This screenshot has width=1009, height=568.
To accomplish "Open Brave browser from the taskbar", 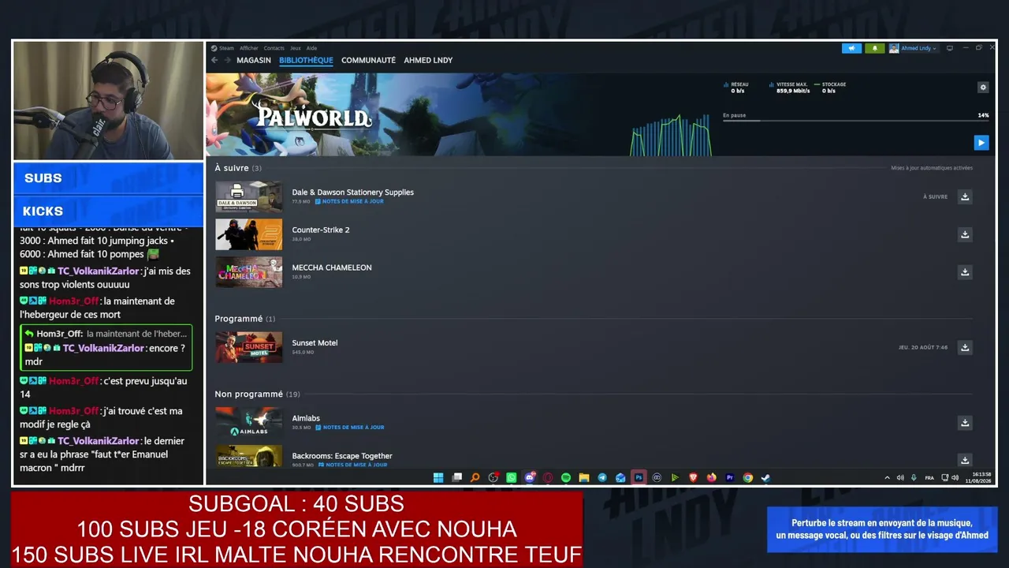I will 694,477.
